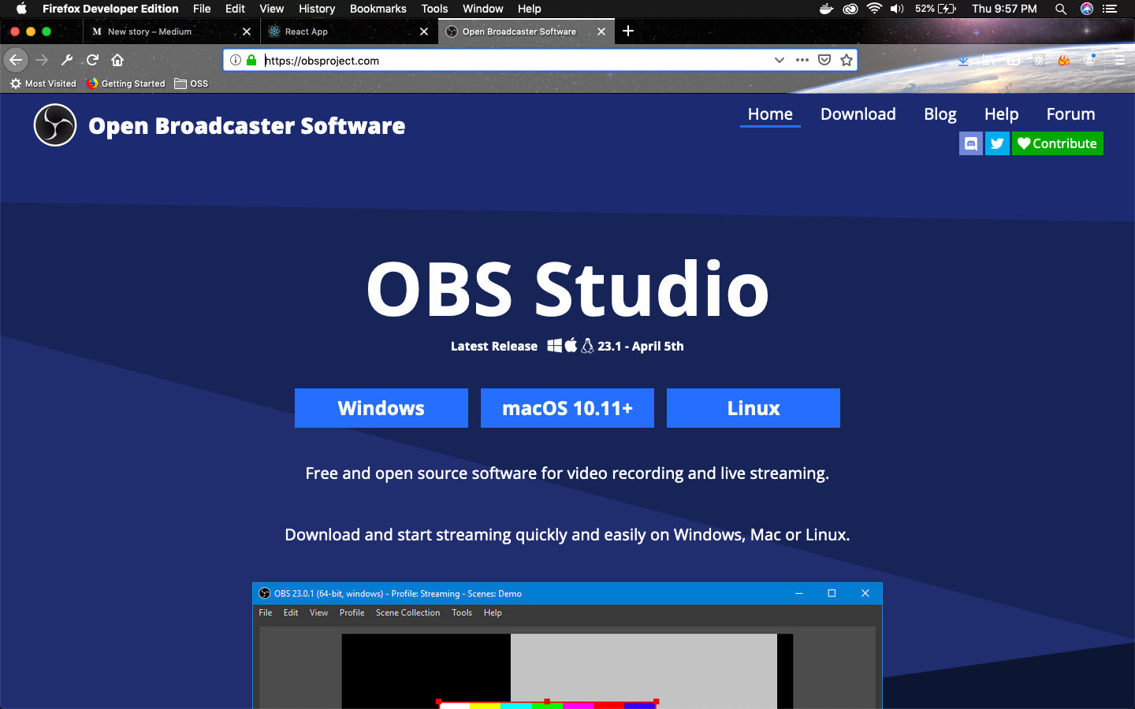Click the Creative Cloud menu bar icon

point(850,9)
